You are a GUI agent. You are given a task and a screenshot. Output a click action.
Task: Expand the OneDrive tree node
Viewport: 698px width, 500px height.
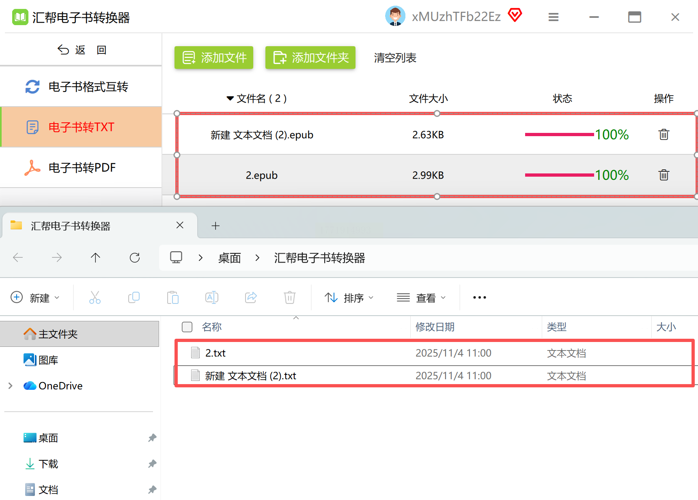[10, 386]
